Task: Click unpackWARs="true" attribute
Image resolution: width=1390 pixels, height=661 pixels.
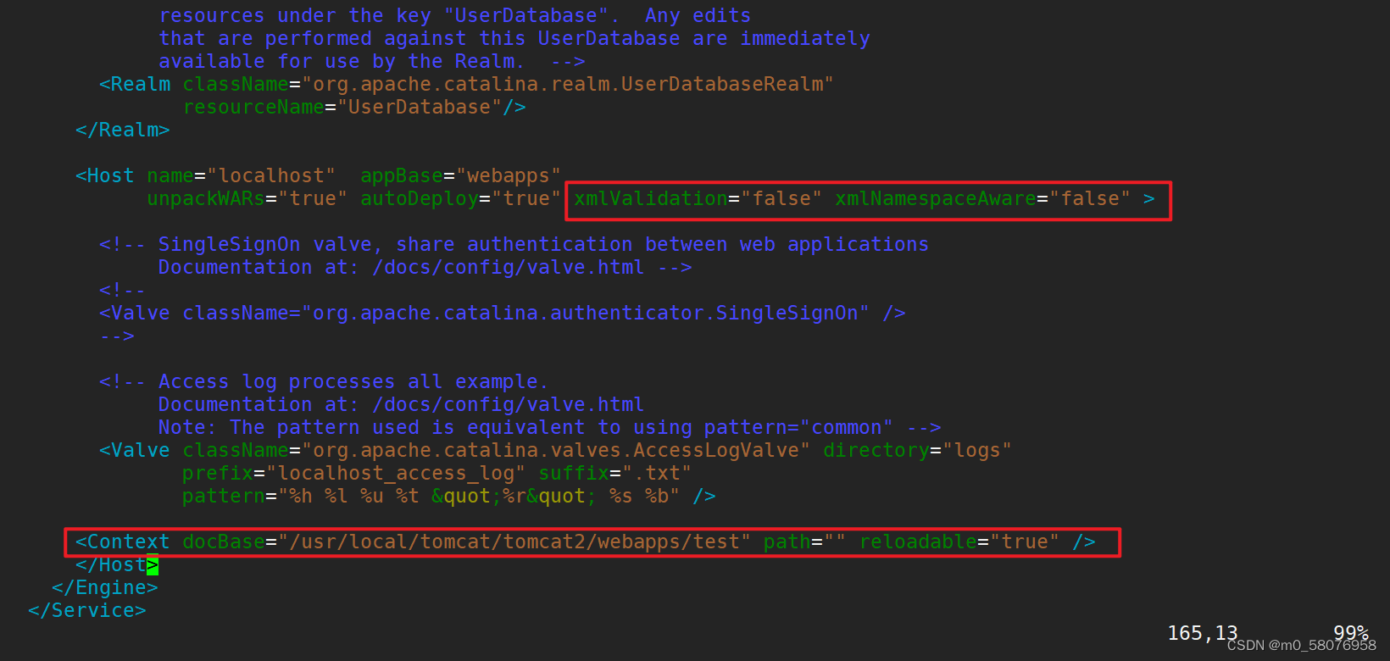Action: point(247,199)
